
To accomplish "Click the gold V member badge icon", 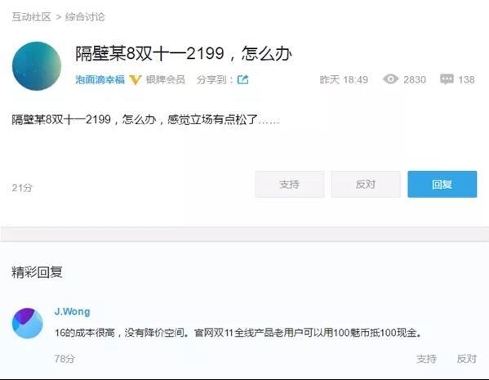I will 136,80.
